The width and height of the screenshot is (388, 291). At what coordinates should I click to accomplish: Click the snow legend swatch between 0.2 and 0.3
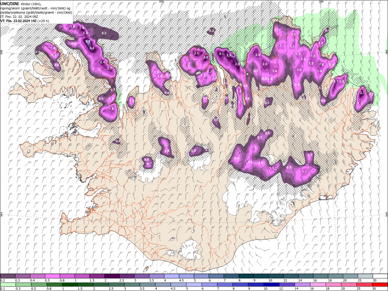[8, 276]
